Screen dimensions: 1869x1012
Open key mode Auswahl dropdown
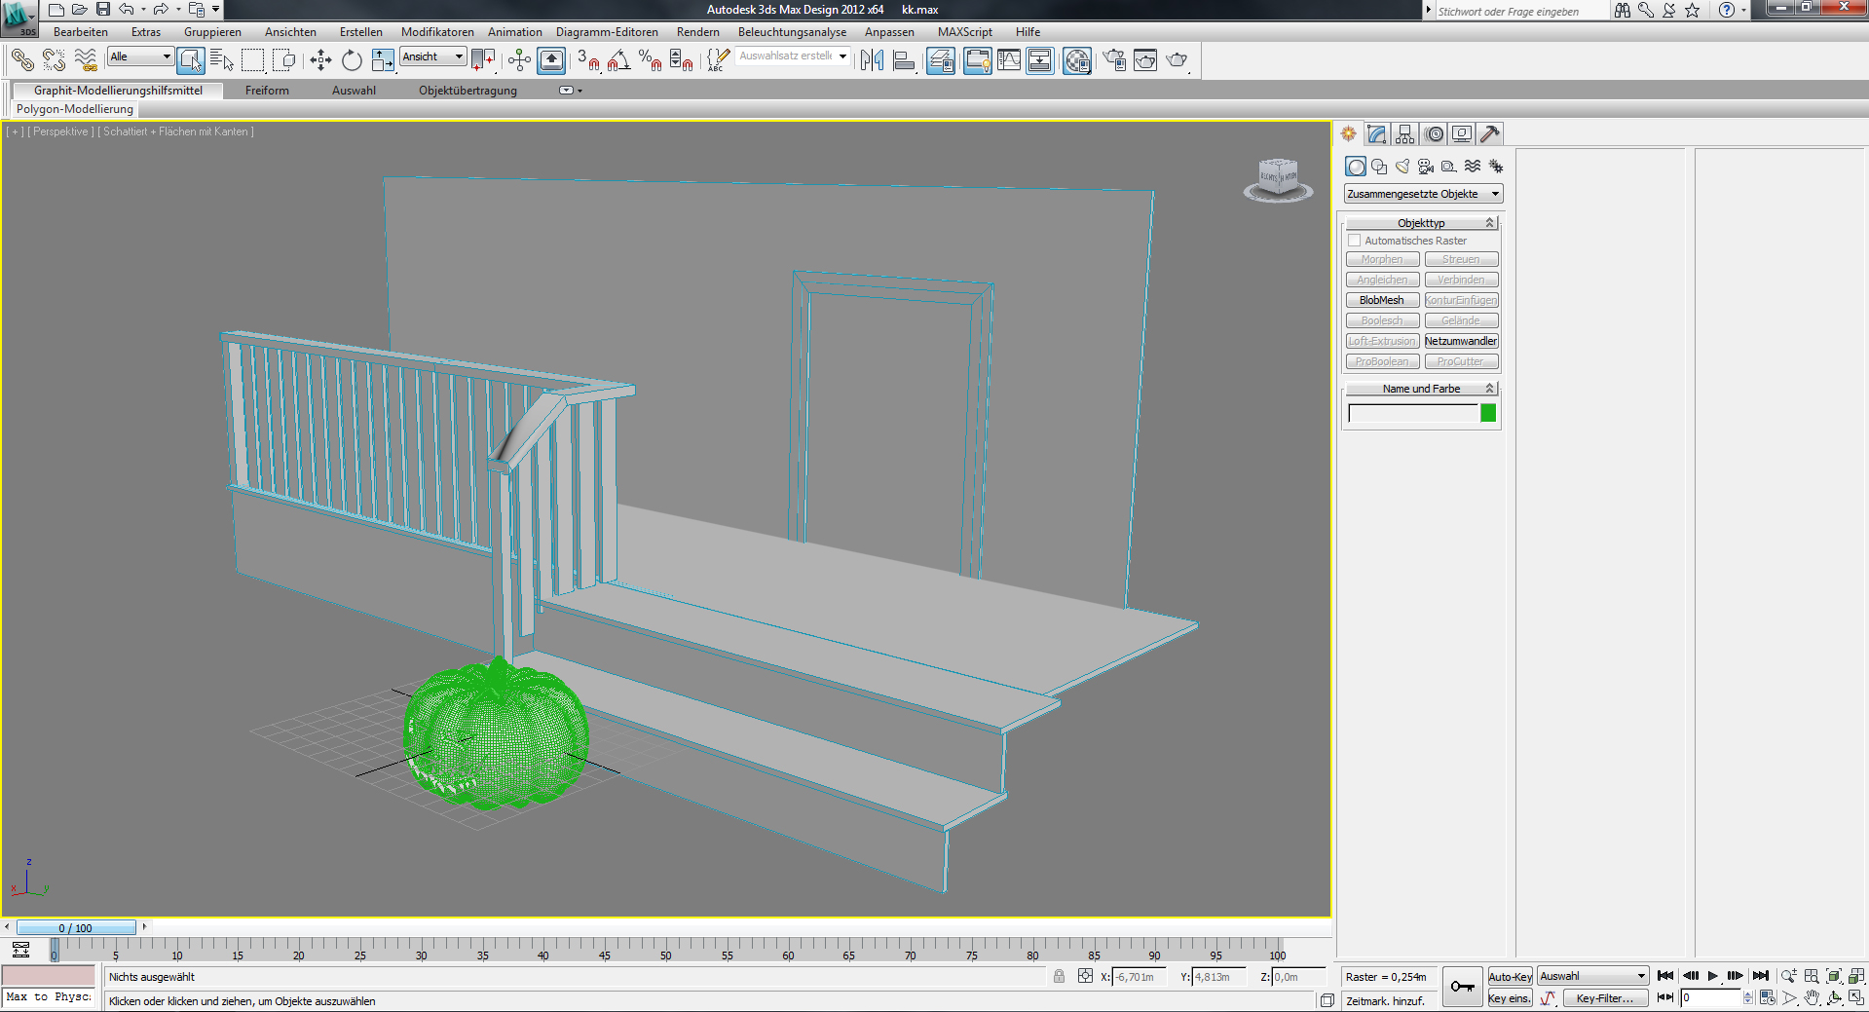[x=1592, y=976]
